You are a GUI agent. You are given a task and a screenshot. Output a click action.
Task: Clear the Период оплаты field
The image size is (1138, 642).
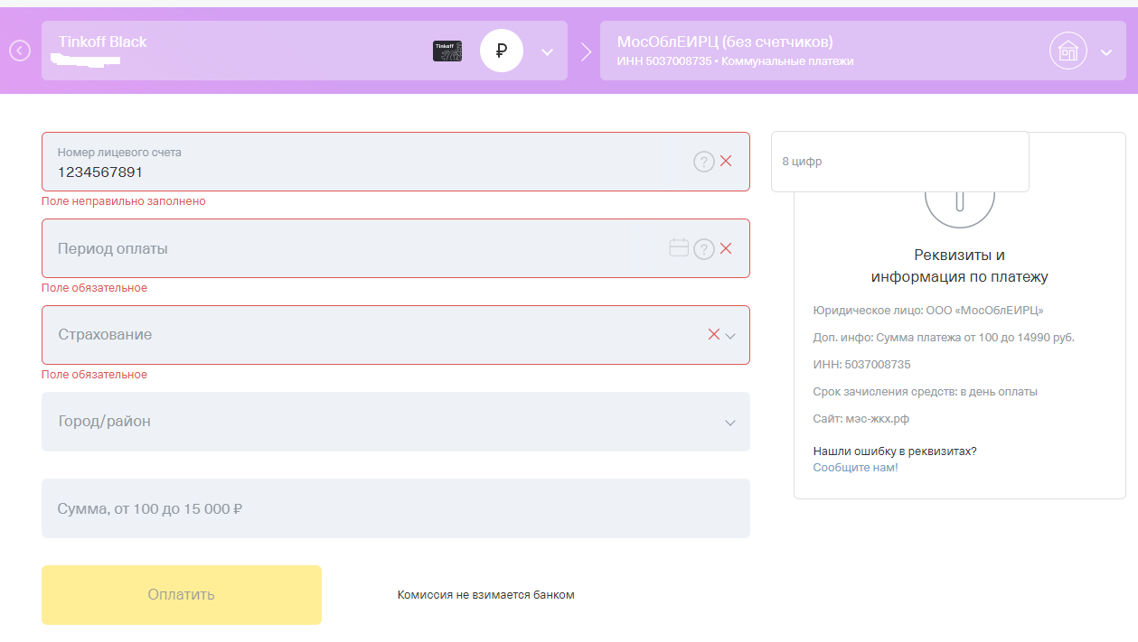(726, 248)
